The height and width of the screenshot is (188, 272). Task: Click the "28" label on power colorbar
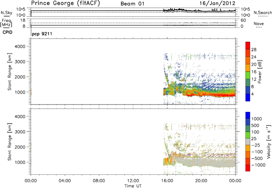click(254, 50)
